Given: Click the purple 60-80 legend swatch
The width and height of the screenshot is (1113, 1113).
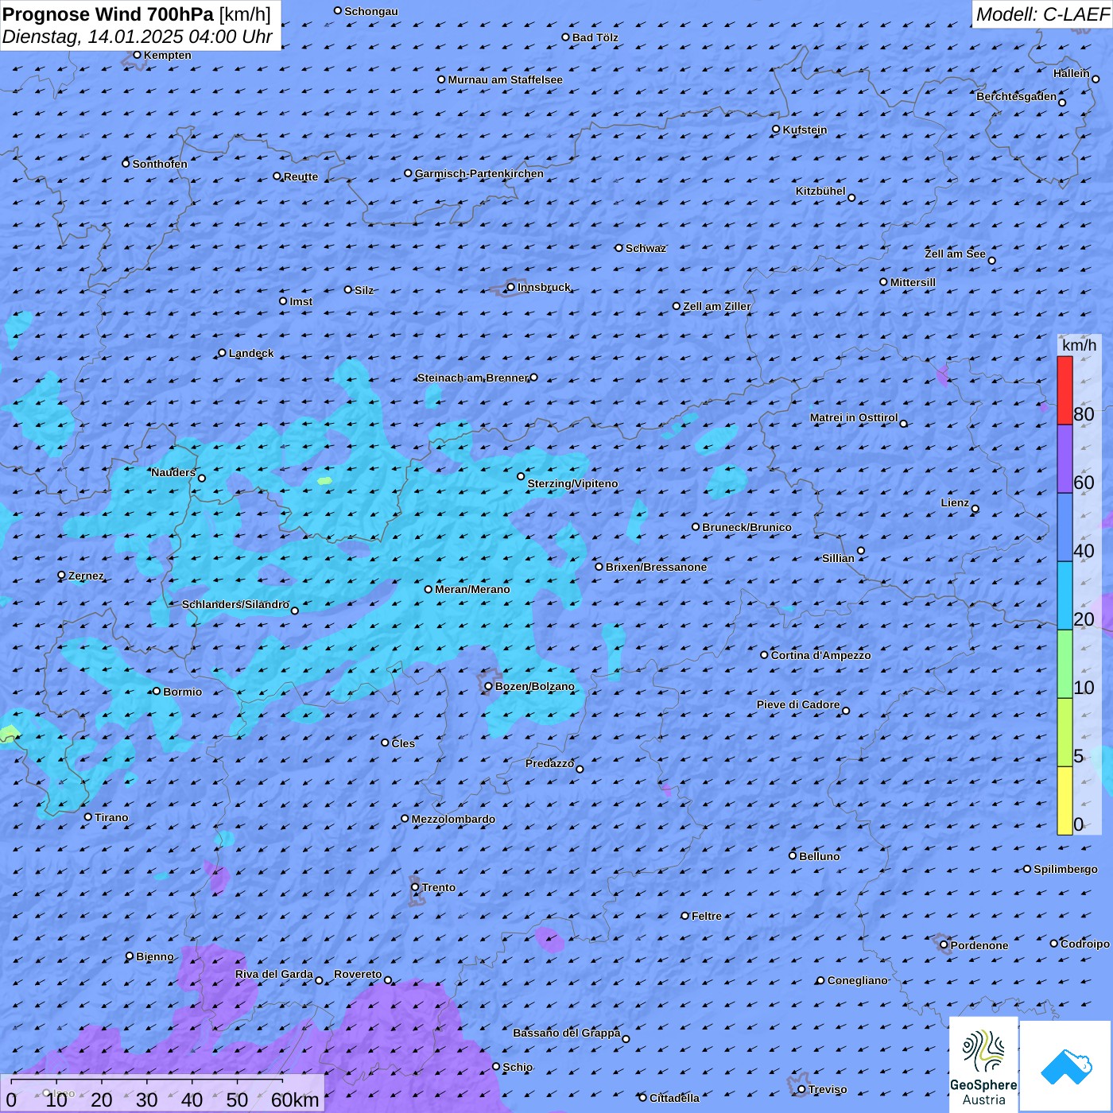Looking at the screenshot, I should click(1065, 460).
